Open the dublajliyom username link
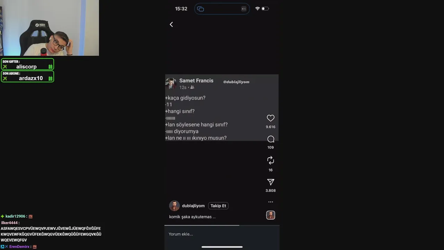444x250 pixels. pyautogui.click(x=193, y=206)
